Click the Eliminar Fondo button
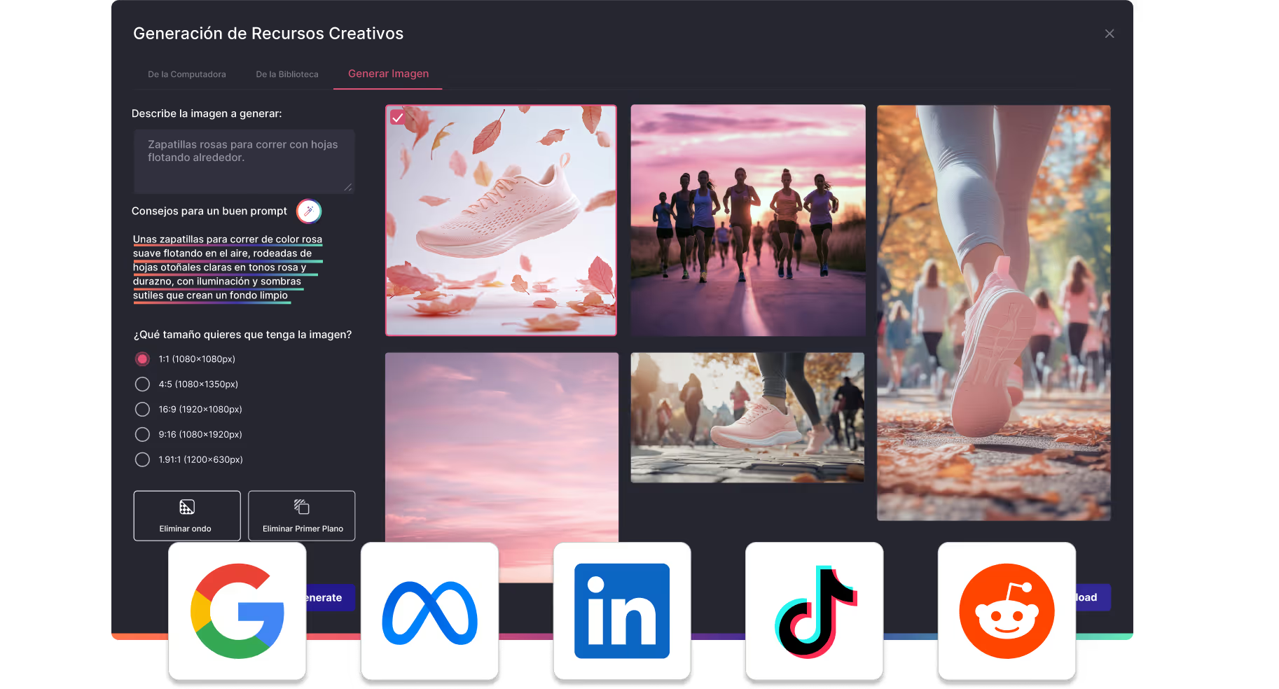The image size is (1279, 689). coord(187,515)
